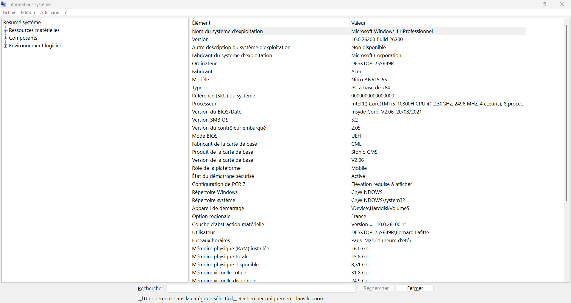
Task: Click the Élément column header
Action: (269, 23)
